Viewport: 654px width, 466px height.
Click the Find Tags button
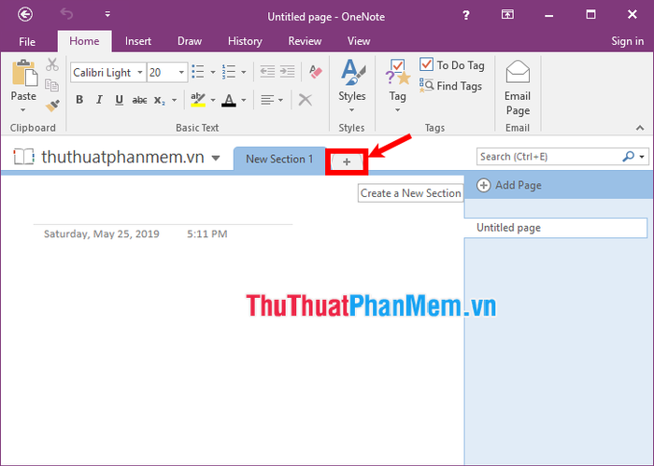coord(450,86)
